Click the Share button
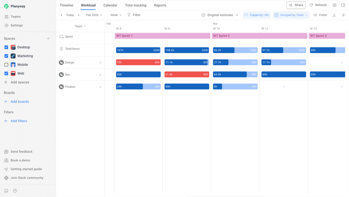The image size is (349, 197). click(296, 5)
